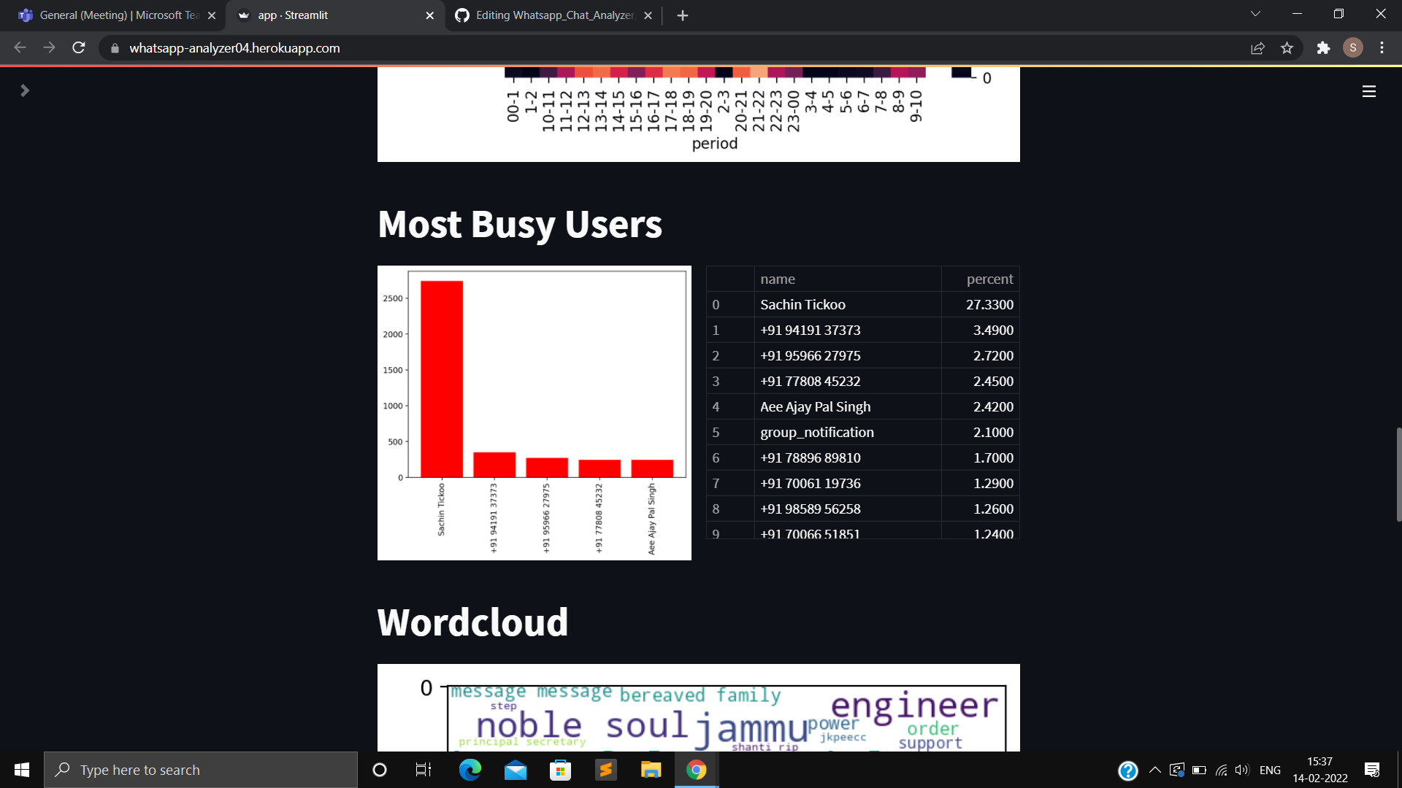Open the volume control in the system tray
The height and width of the screenshot is (788, 1402).
pyautogui.click(x=1243, y=770)
